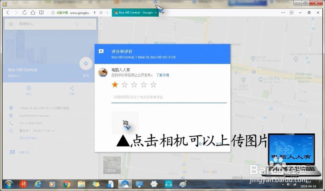Click the phone number +61 3 9843 3900
Image resolution: width=325 pixels, height=191 pixels.
point(31,123)
